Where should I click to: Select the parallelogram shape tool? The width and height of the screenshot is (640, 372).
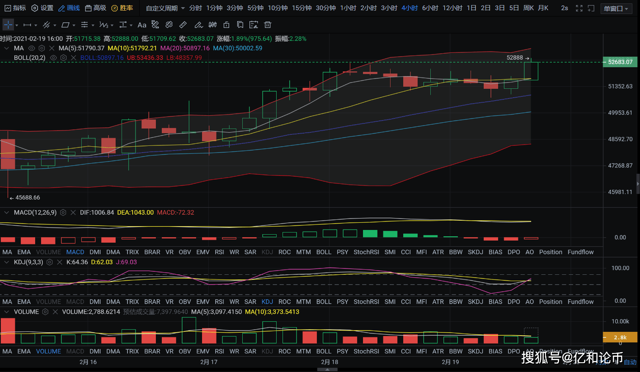click(x=65, y=25)
